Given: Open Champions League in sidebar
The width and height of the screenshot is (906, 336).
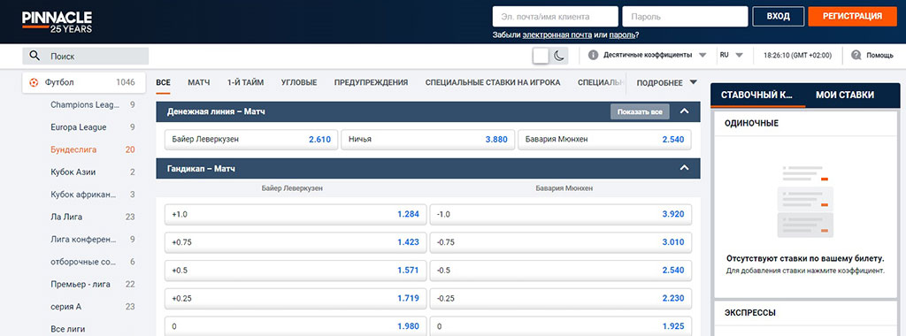Looking at the screenshot, I should coord(84,105).
